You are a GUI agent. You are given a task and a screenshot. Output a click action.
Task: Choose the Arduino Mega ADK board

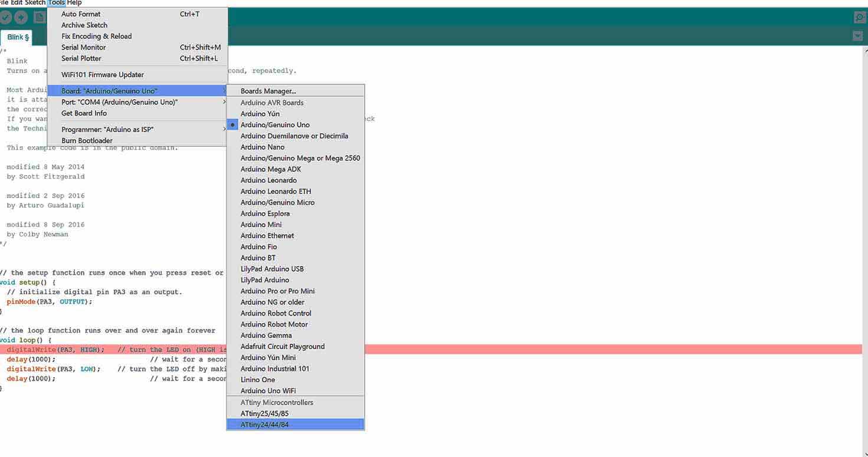click(296, 169)
